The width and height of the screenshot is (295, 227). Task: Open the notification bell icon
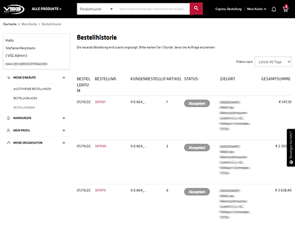pyautogui.click(x=274, y=9)
